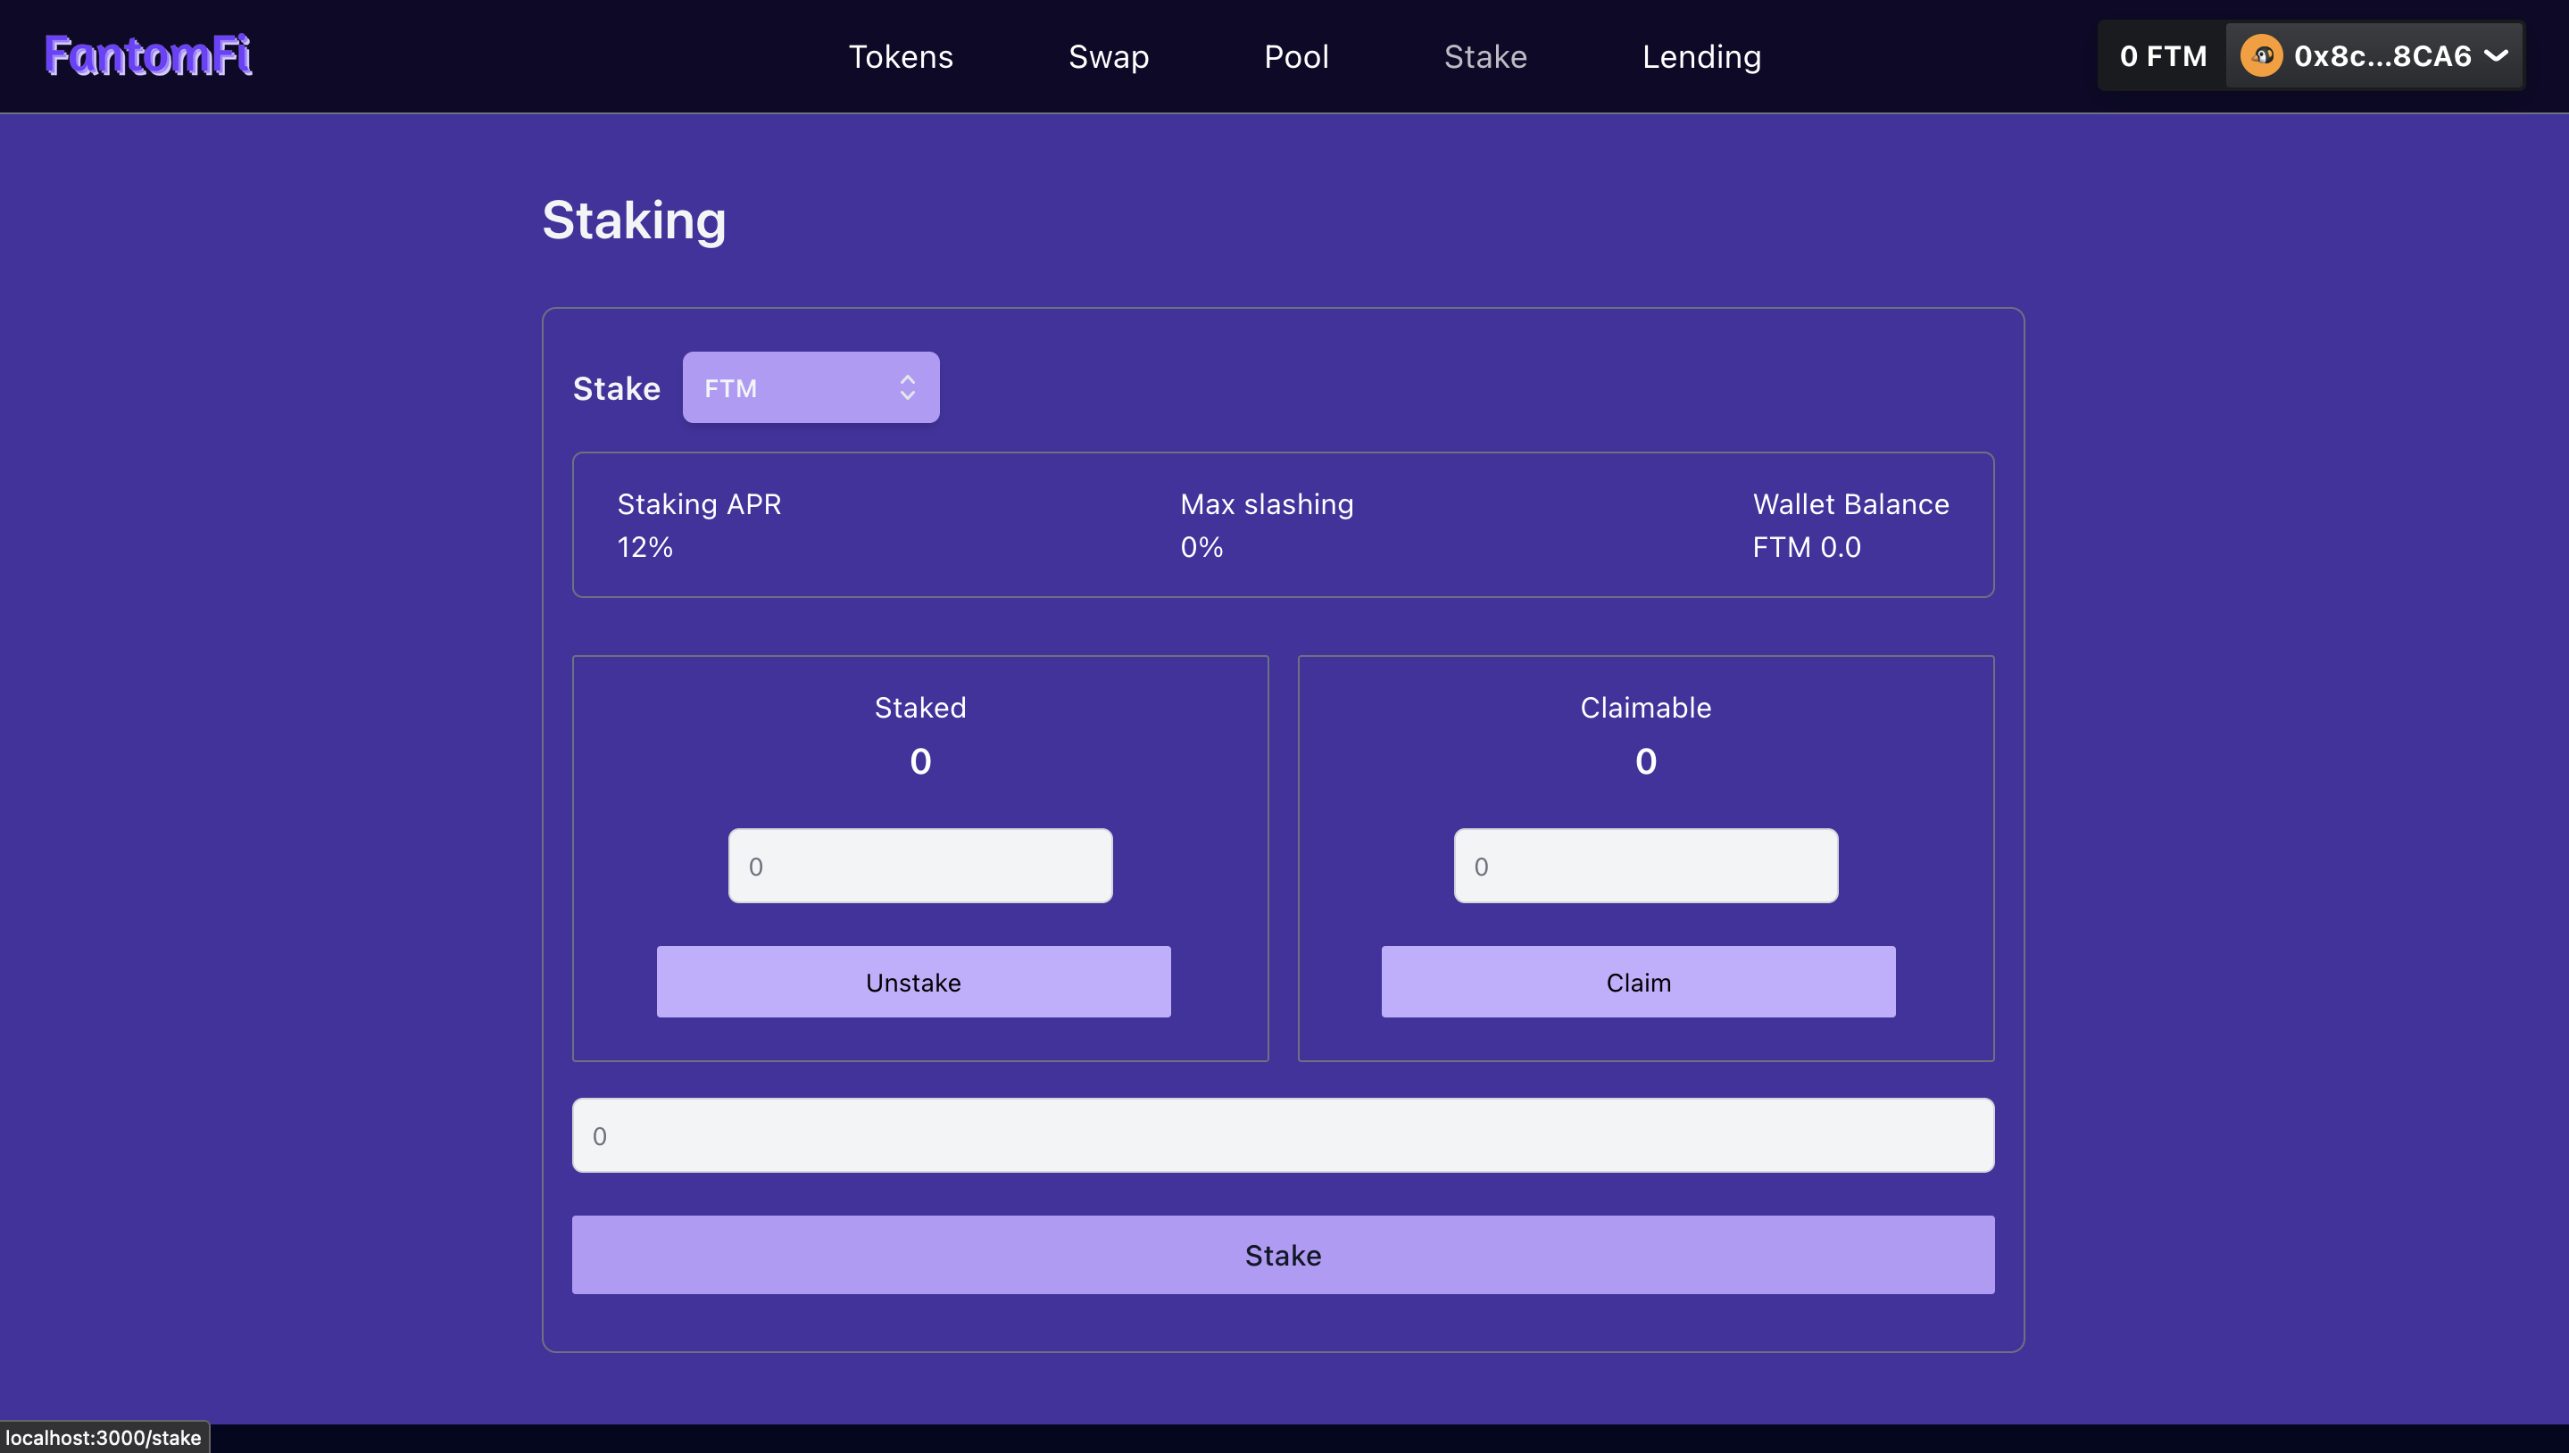This screenshot has height=1453, width=2569.
Task: Click the 0 FTM balance display
Action: [2161, 54]
